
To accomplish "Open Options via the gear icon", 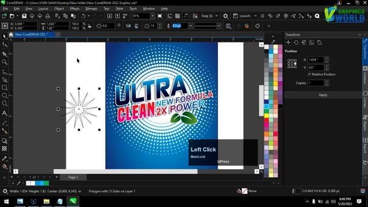I will coord(225,16).
